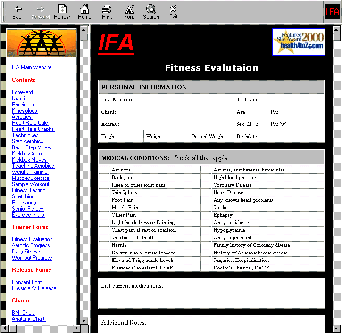Viewport: 342px width, 334px height.
Task: Click the Client name field
Action: click(166, 112)
